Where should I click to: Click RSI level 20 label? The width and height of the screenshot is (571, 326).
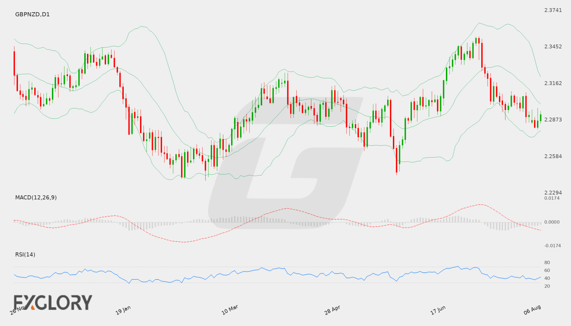[x=547, y=286]
